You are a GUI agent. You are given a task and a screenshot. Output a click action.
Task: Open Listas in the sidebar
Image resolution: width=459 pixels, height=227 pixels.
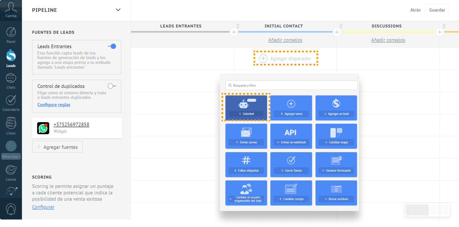(x=11, y=126)
